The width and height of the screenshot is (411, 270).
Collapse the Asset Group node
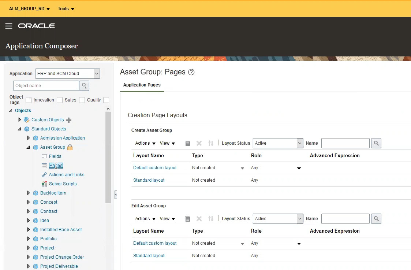[28, 148]
